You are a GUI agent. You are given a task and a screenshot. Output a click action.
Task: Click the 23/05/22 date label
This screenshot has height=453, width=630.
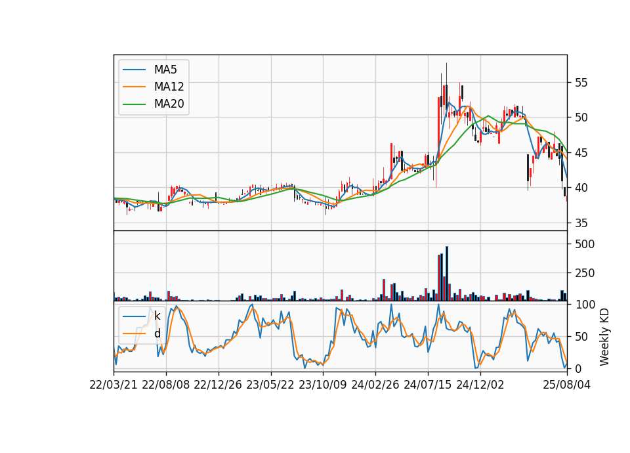click(x=270, y=385)
